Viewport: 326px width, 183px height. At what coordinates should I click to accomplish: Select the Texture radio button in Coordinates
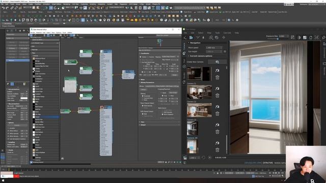141,57
